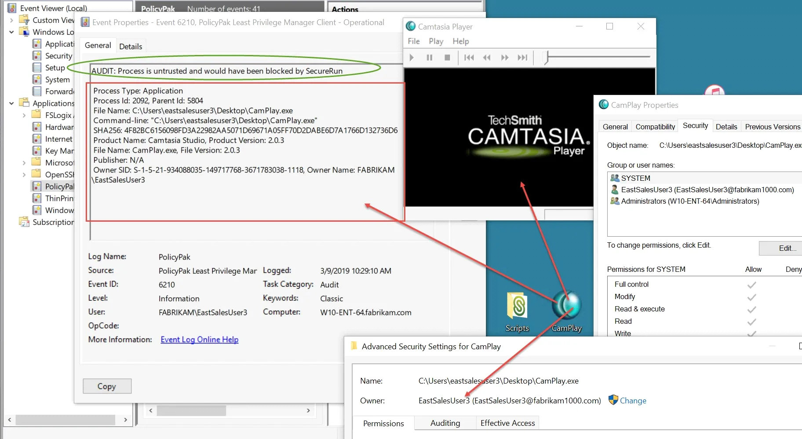Expand the FSLogix tree node
The image size is (802, 439).
tap(24, 115)
